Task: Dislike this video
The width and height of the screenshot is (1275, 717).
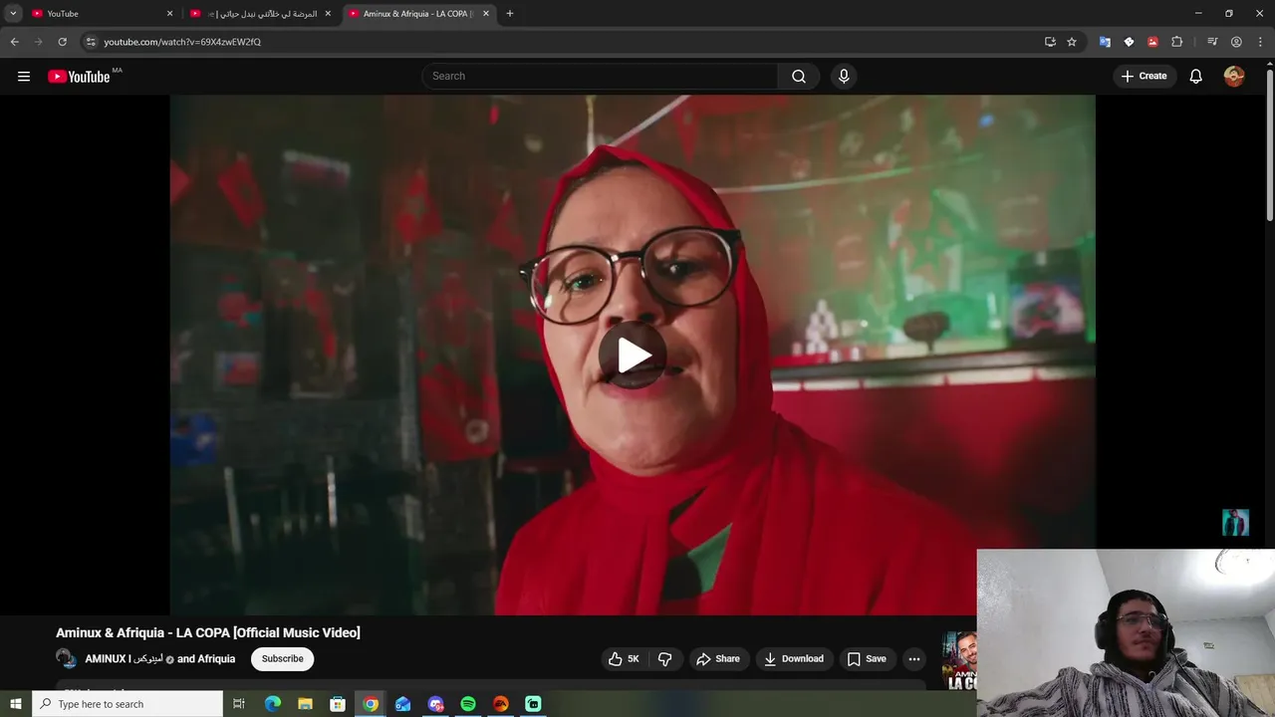Action: 664,659
